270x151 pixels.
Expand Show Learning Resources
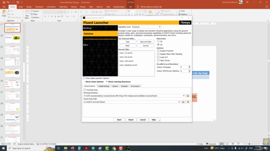(x=118, y=82)
